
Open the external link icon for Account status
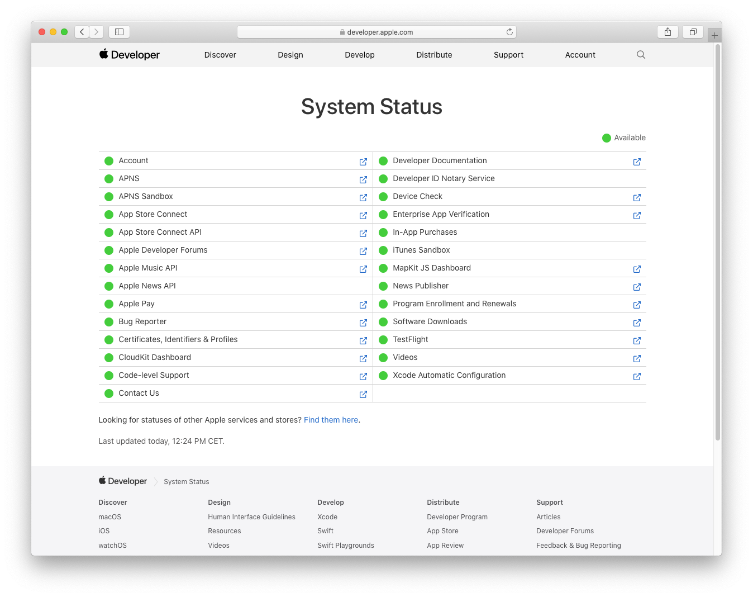pos(363,162)
